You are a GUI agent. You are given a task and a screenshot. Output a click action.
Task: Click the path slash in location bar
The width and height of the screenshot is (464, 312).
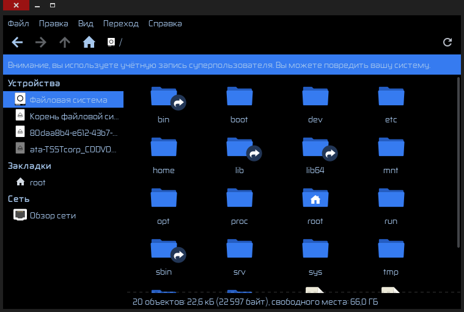click(120, 42)
